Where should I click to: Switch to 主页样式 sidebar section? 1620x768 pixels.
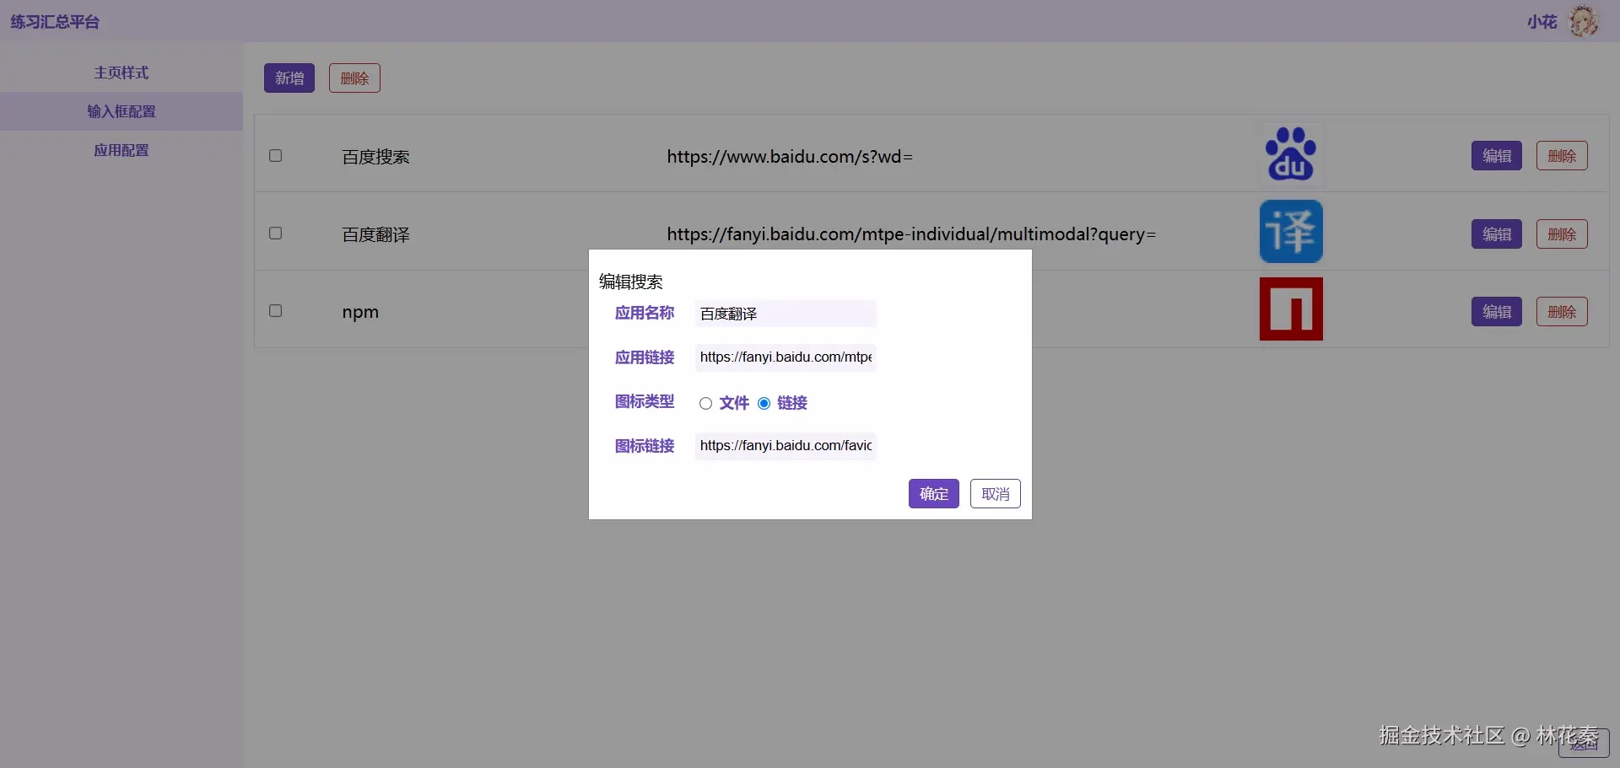click(x=121, y=73)
